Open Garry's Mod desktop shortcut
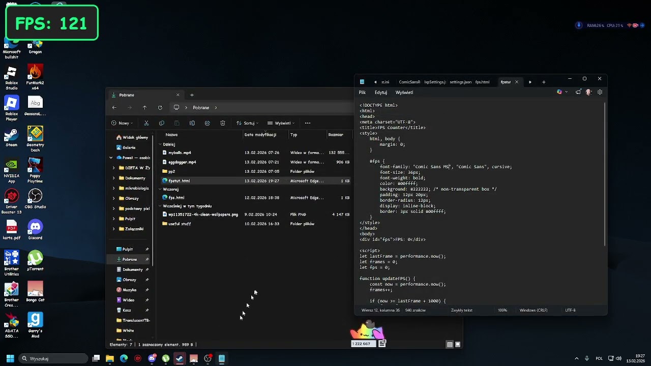651x366 pixels. coord(35,325)
